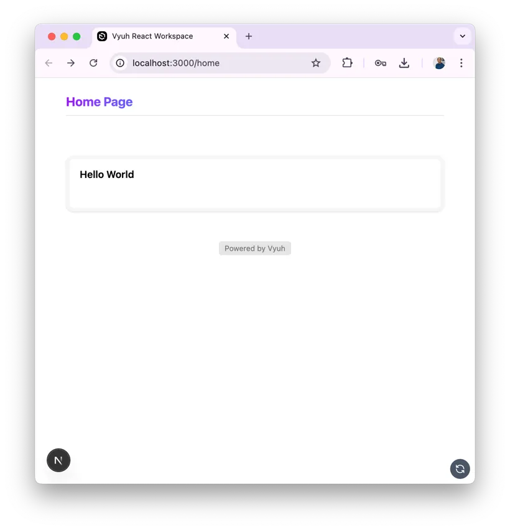510x530 pixels.
Task: Open the password manager key icon
Action: pos(380,63)
